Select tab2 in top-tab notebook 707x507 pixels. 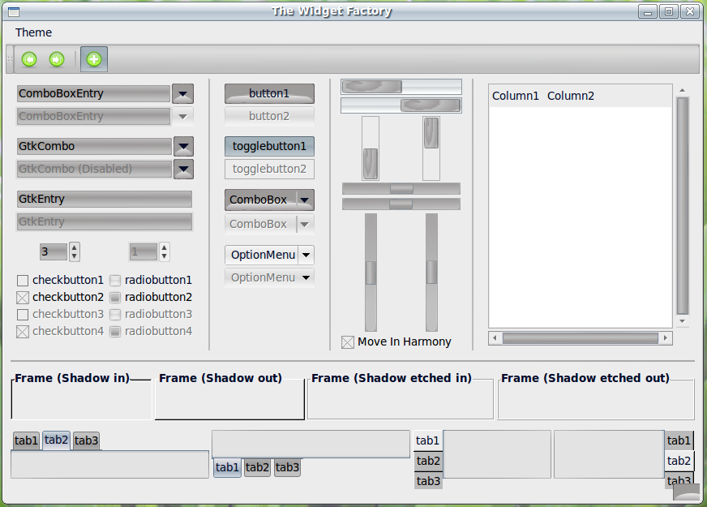tap(57, 440)
